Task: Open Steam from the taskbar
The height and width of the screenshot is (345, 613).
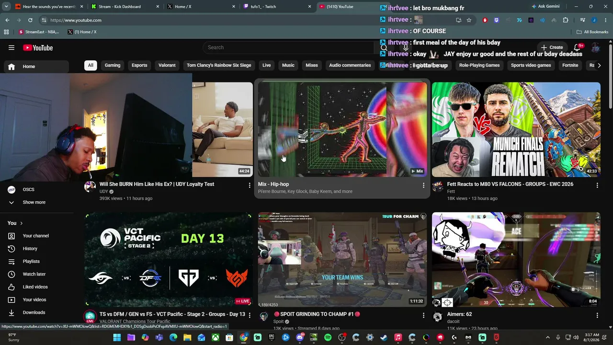Action: coord(384,337)
